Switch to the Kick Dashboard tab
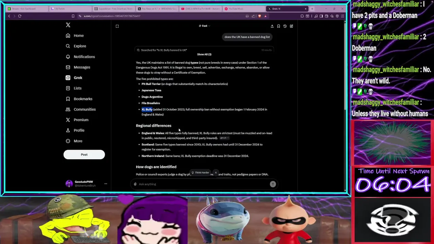This screenshot has width=434, height=244. pos(26,8)
